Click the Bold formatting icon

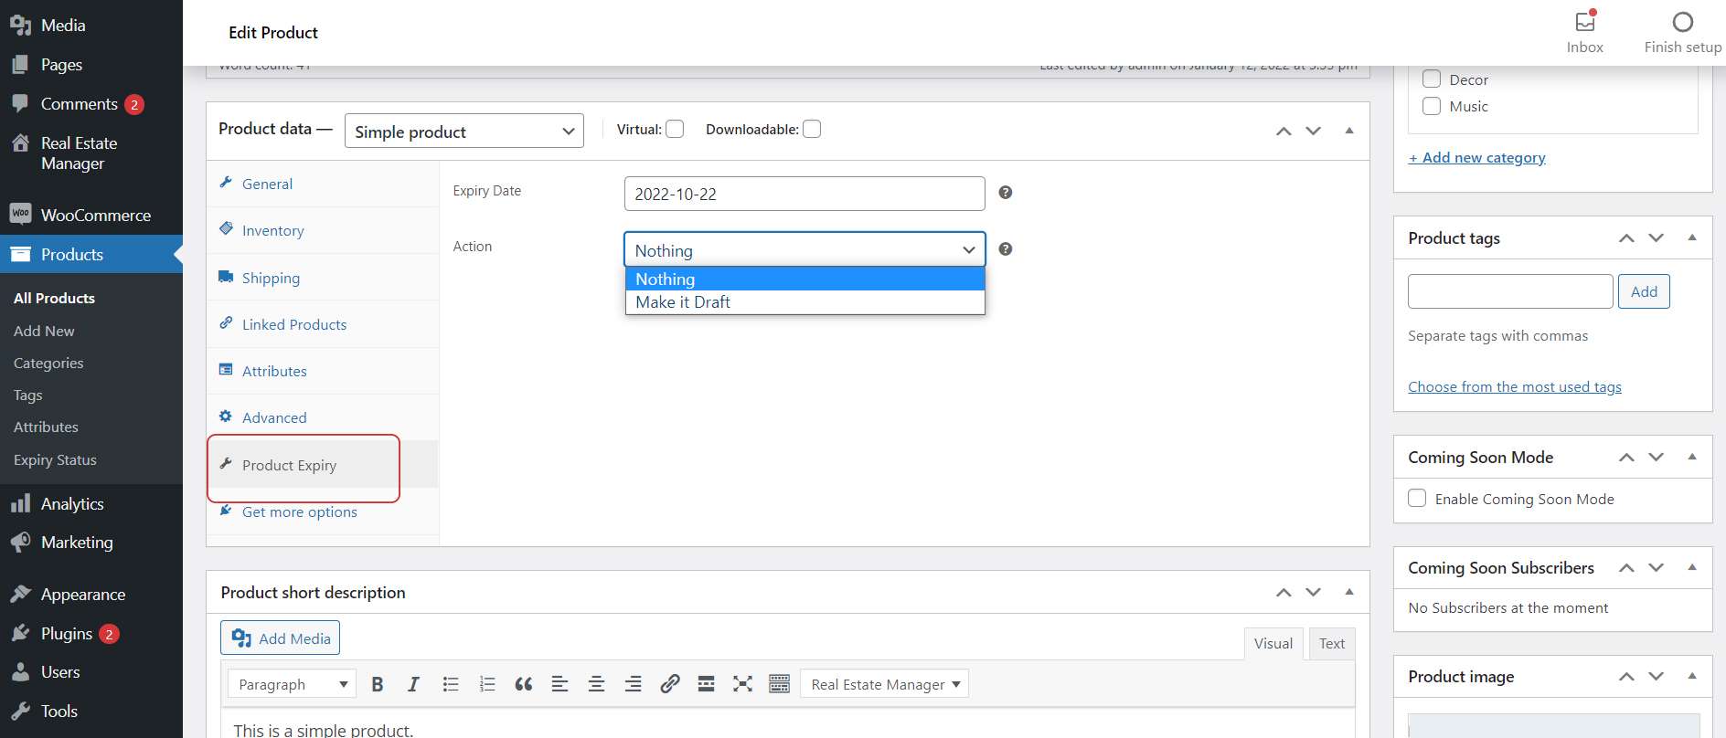coord(377,684)
